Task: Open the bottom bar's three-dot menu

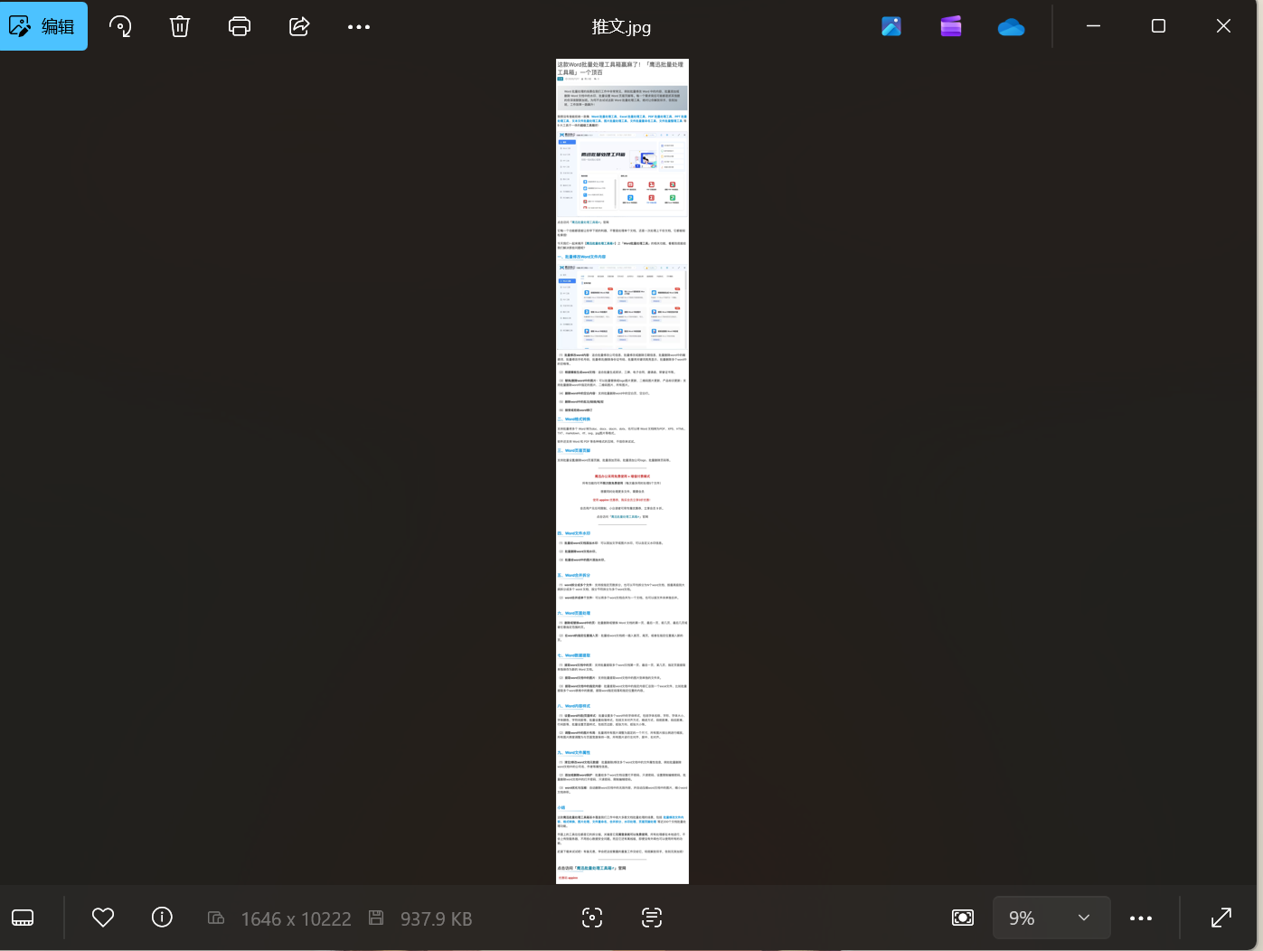Action: point(1141,918)
